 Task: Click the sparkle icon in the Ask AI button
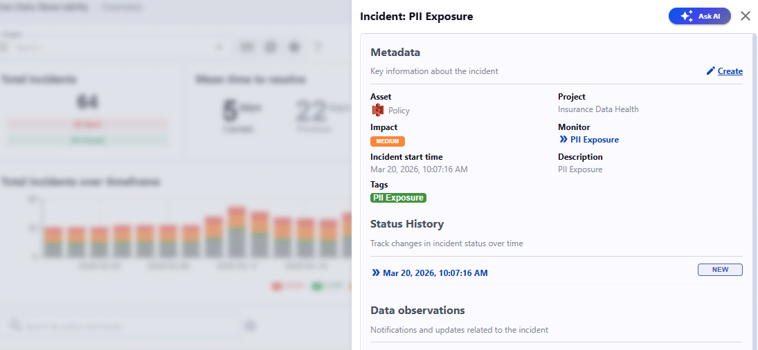click(x=687, y=16)
